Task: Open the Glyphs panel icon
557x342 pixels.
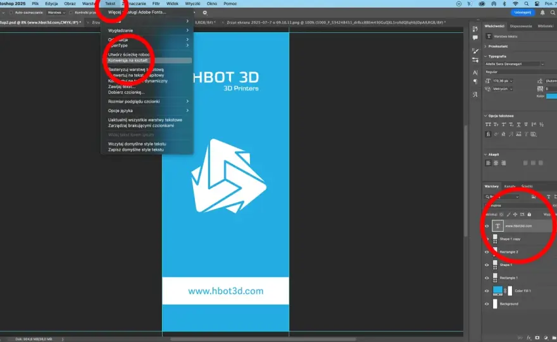Action: (475, 94)
